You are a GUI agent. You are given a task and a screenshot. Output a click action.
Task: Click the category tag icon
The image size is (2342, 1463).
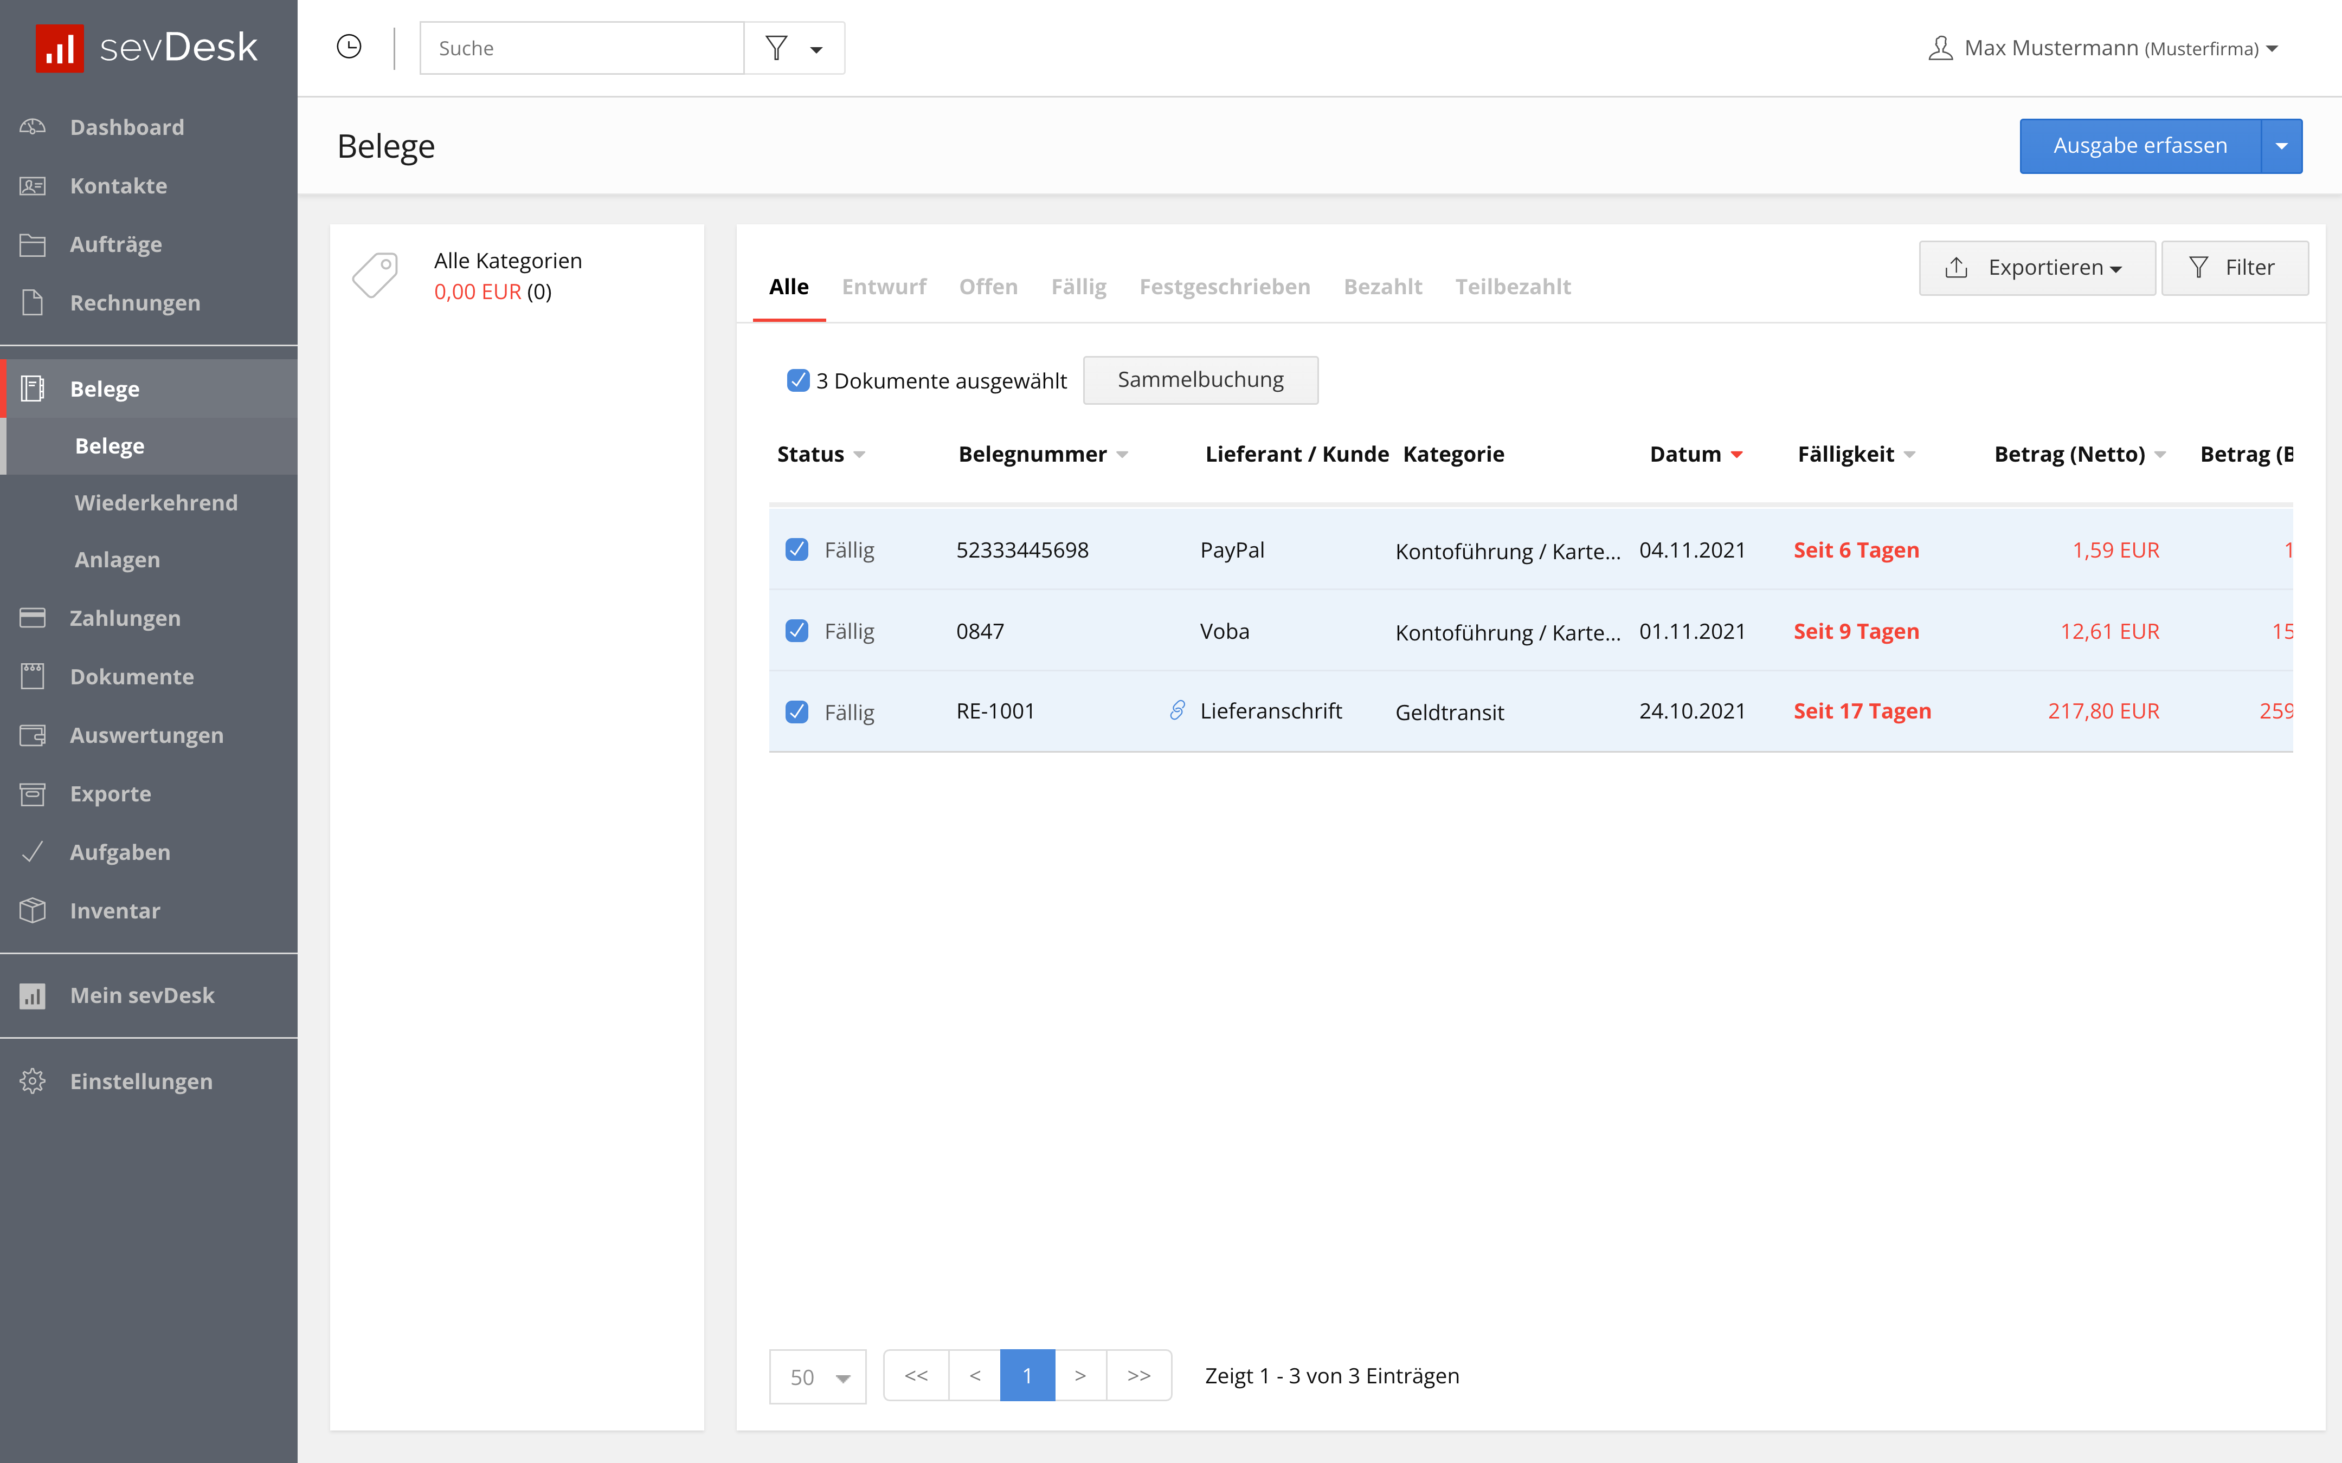(376, 276)
